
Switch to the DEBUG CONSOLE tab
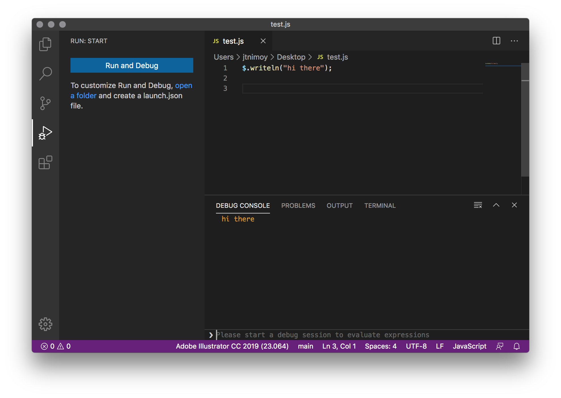(x=243, y=206)
